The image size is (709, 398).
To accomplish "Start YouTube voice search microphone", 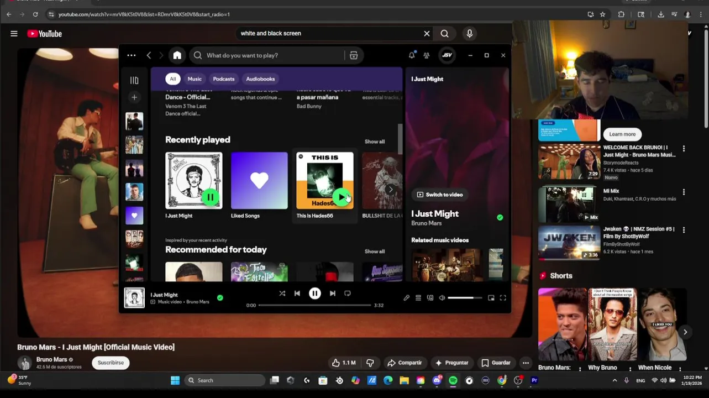I will pos(470,34).
